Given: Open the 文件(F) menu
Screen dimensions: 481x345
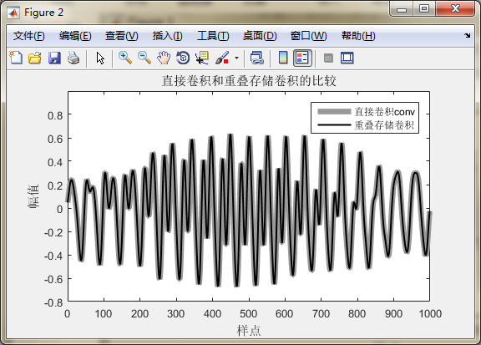Looking at the screenshot, I should tap(29, 36).
